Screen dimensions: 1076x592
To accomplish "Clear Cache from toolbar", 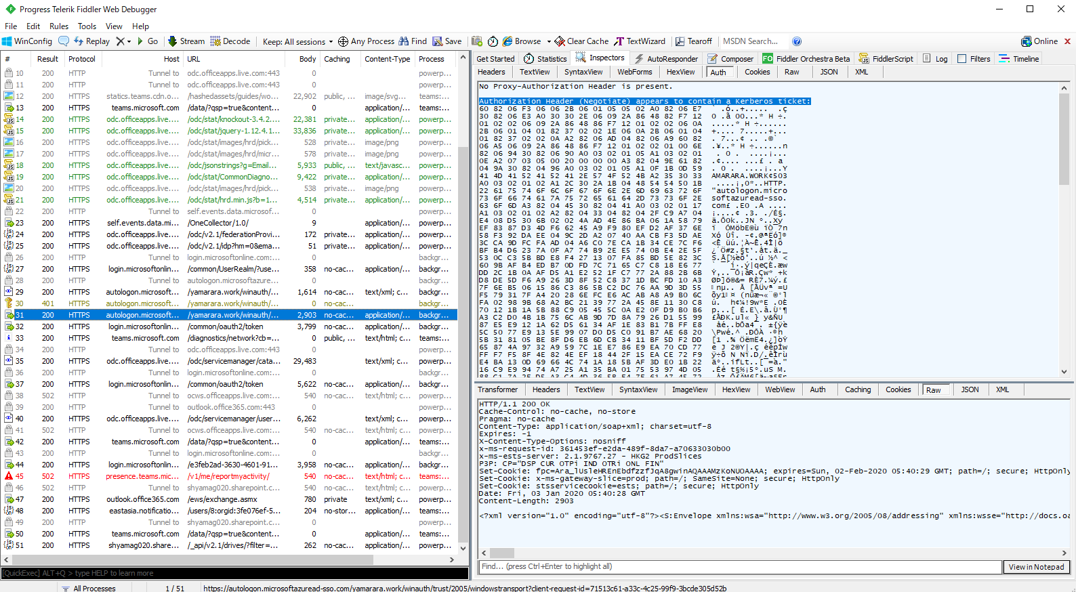I will tap(581, 41).
